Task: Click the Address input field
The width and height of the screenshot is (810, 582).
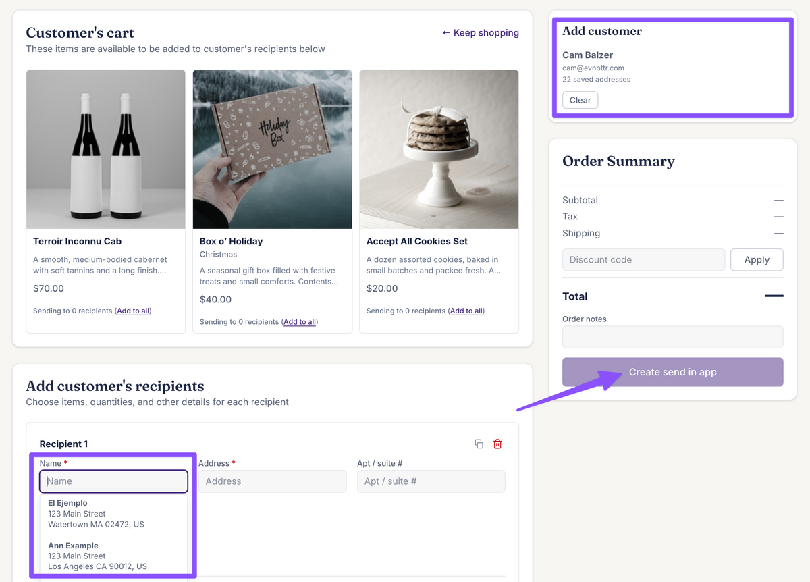Action: [x=272, y=481]
